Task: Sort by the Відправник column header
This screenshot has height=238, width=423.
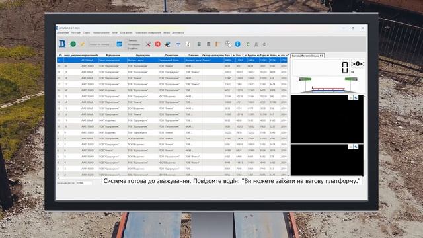Action: click(113, 55)
